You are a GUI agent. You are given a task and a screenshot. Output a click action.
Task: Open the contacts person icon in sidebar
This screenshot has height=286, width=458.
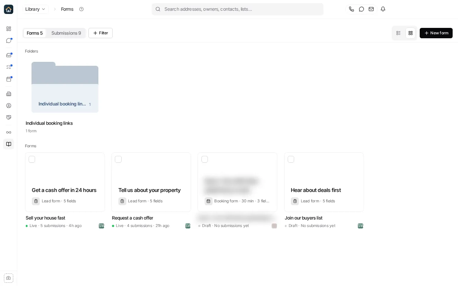click(9, 105)
